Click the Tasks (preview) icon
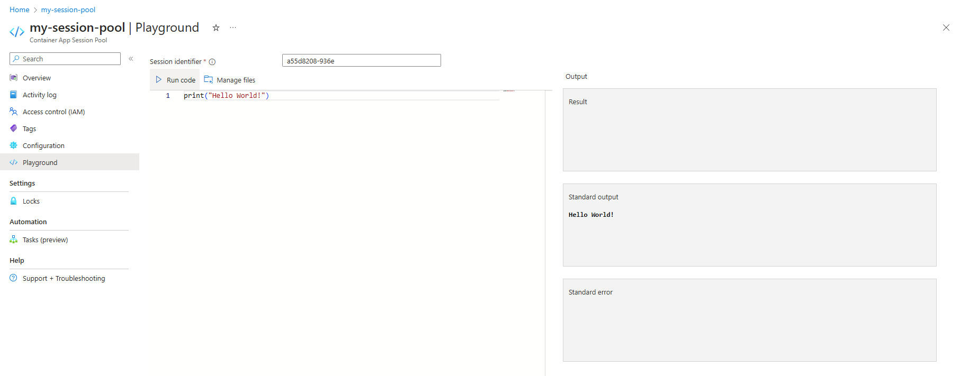Screen dimensions: 960x376 tap(14, 240)
